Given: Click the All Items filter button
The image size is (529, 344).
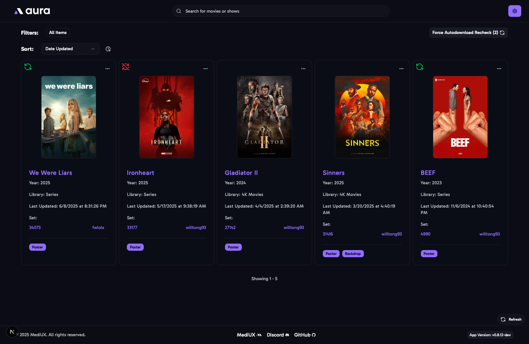Looking at the screenshot, I should pyautogui.click(x=58, y=33).
